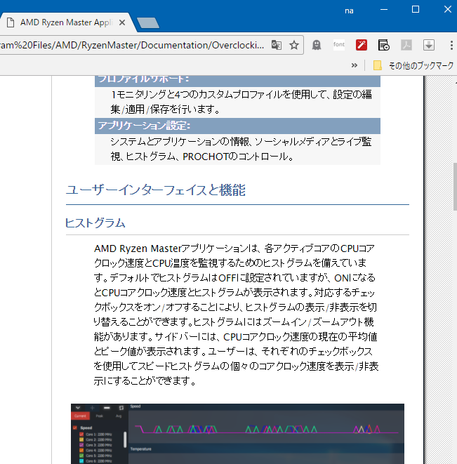This screenshot has width=457, height=464.
Task: Bookmark this page with the star icon
Action: tap(294, 45)
